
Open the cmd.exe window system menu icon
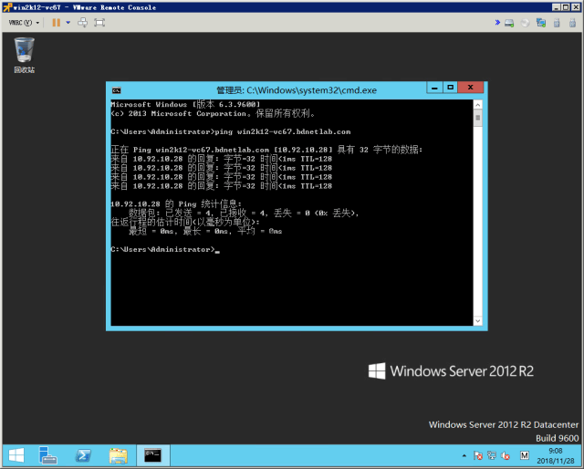pyautogui.click(x=117, y=90)
